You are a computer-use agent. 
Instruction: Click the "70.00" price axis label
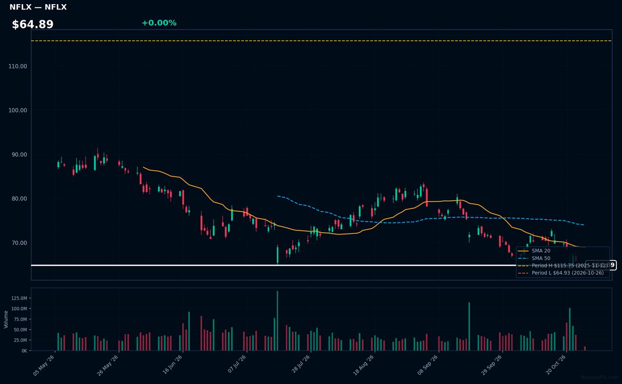[20, 243]
